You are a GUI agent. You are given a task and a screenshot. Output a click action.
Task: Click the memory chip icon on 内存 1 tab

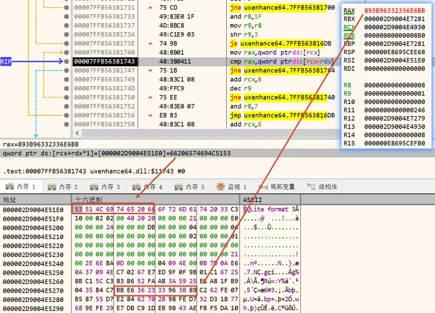[x=10, y=186]
